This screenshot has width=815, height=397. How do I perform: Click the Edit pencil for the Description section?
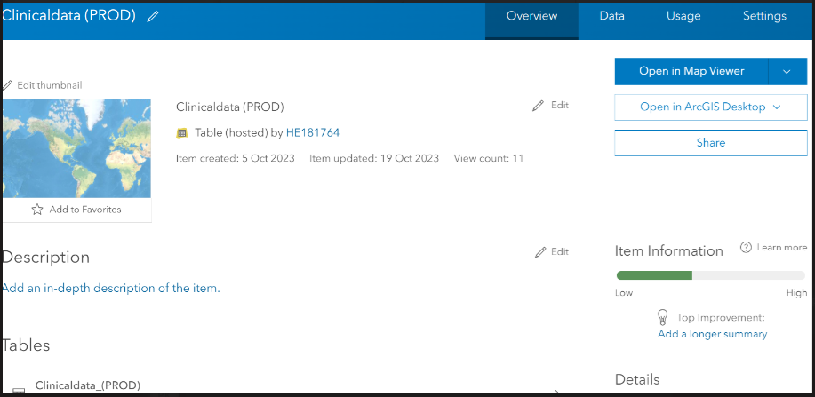(540, 252)
